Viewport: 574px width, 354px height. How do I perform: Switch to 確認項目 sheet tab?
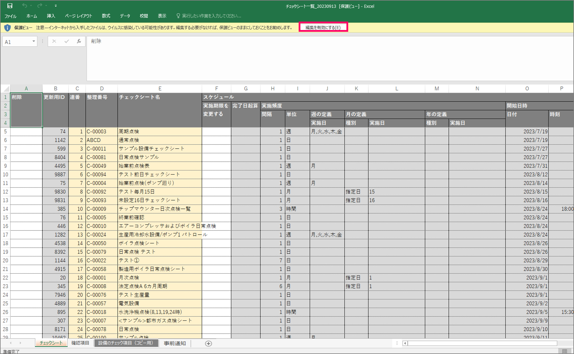click(x=80, y=343)
